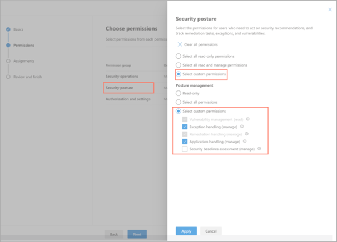337x242 pixels.
Task: Choose Select all read-only permissions radio
Action: tap(178, 56)
